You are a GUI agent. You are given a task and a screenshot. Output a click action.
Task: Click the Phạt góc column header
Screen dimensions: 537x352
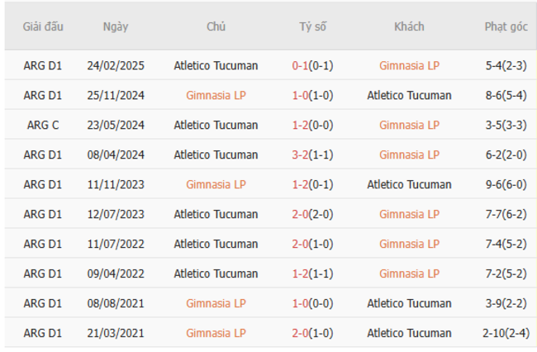coord(506,26)
